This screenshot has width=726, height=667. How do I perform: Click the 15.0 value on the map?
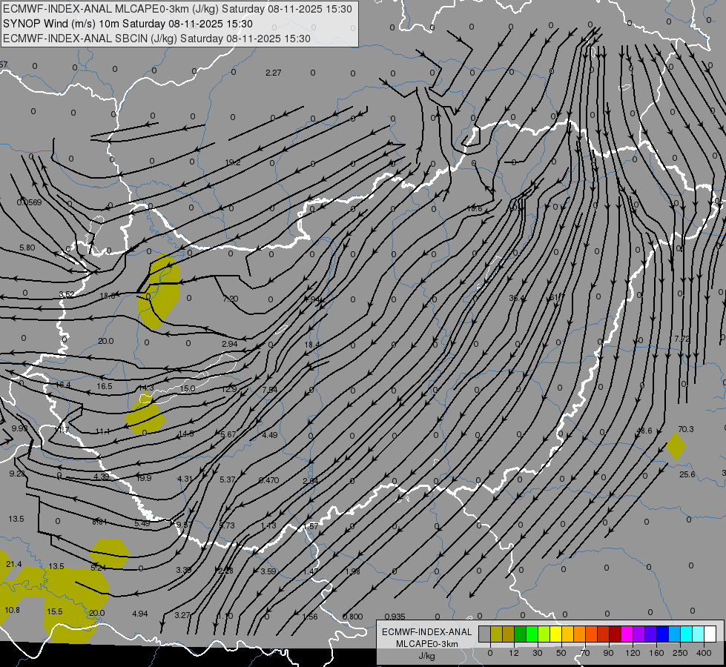(x=188, y=388)
